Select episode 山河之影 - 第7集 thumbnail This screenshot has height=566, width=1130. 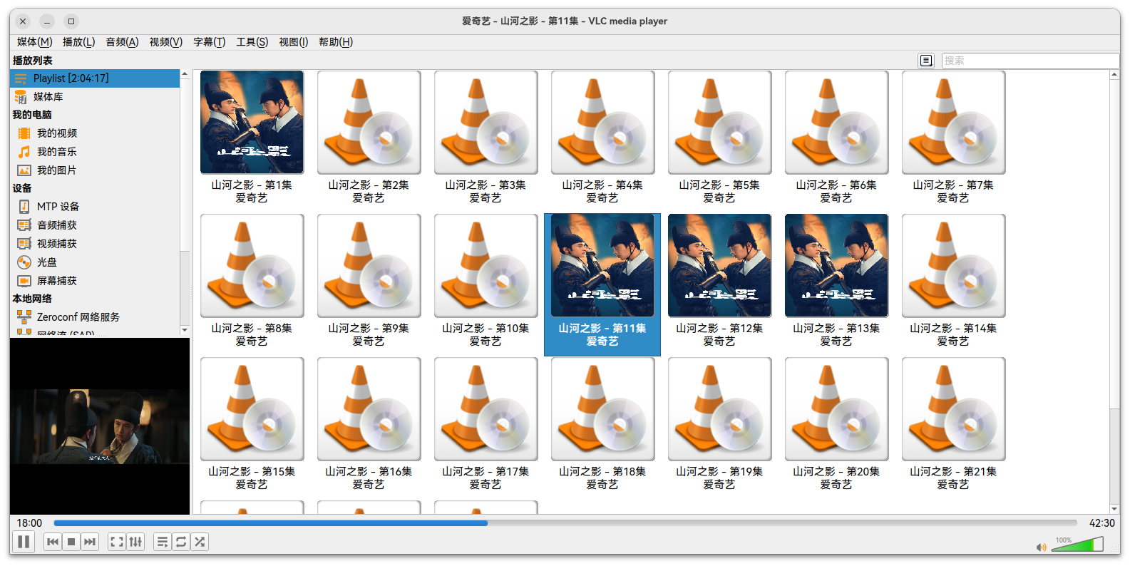click(953, 122)
